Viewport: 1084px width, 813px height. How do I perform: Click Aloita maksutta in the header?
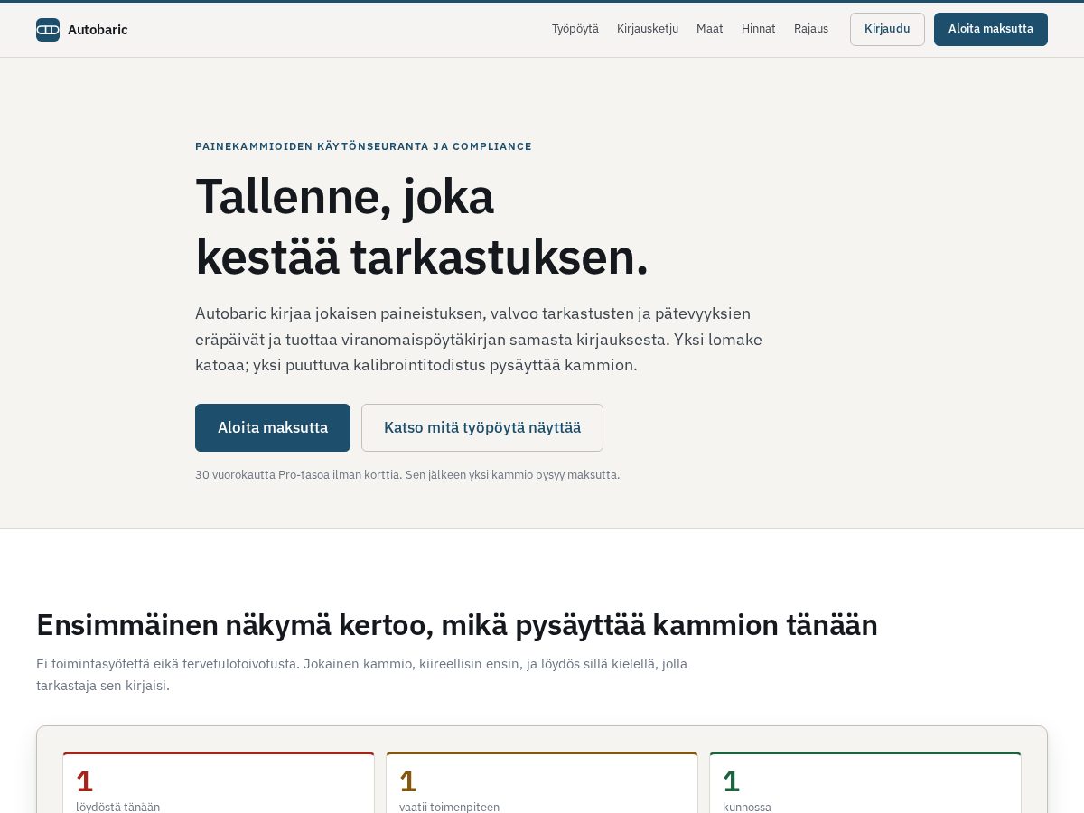click(991, 29)
